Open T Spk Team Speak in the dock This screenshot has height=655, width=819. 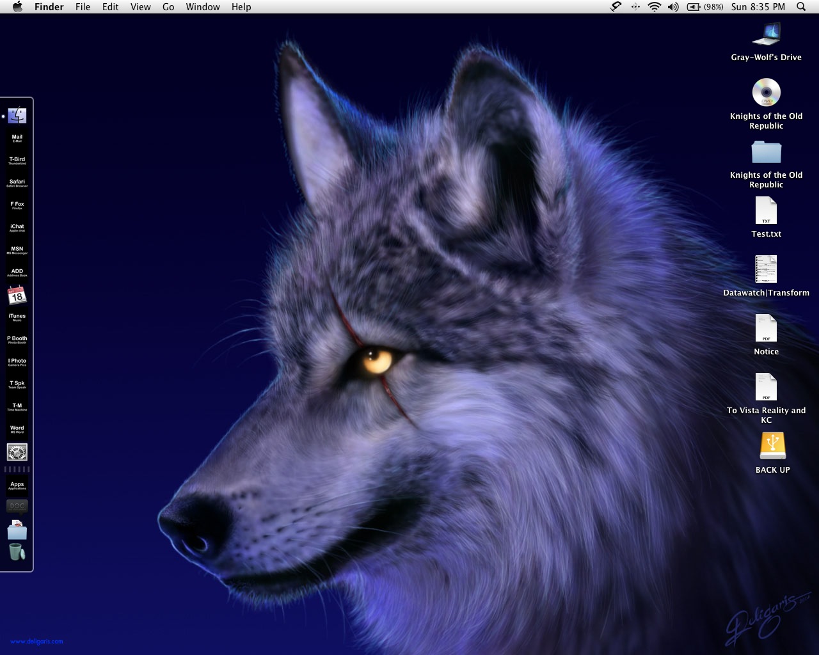click(17, 384)
